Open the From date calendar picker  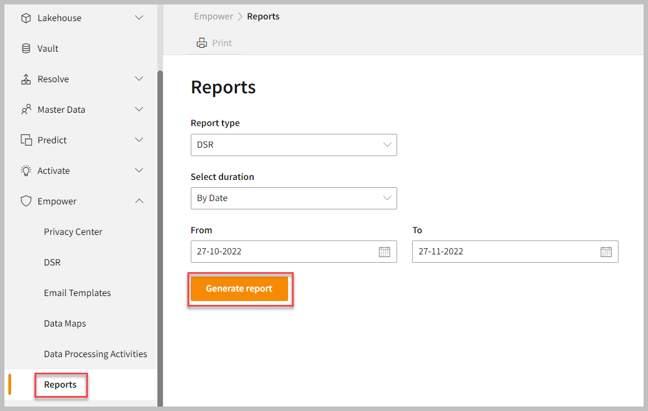384,252
